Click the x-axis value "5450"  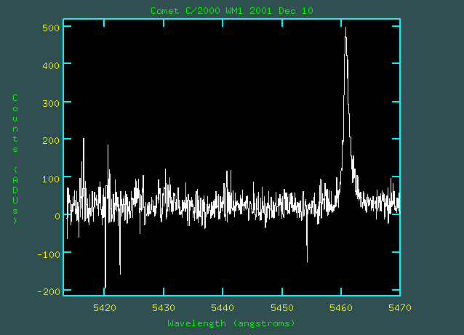[x=282, y=308]
